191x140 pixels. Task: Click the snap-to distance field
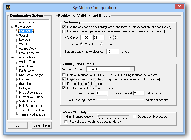113,52
